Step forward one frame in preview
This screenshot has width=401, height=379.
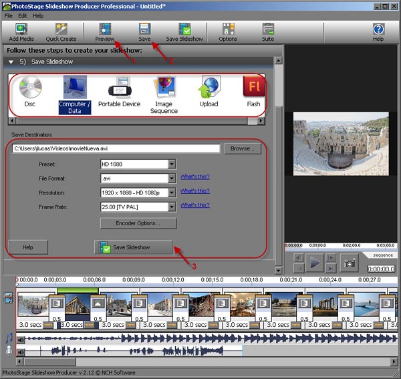point(331,257)
